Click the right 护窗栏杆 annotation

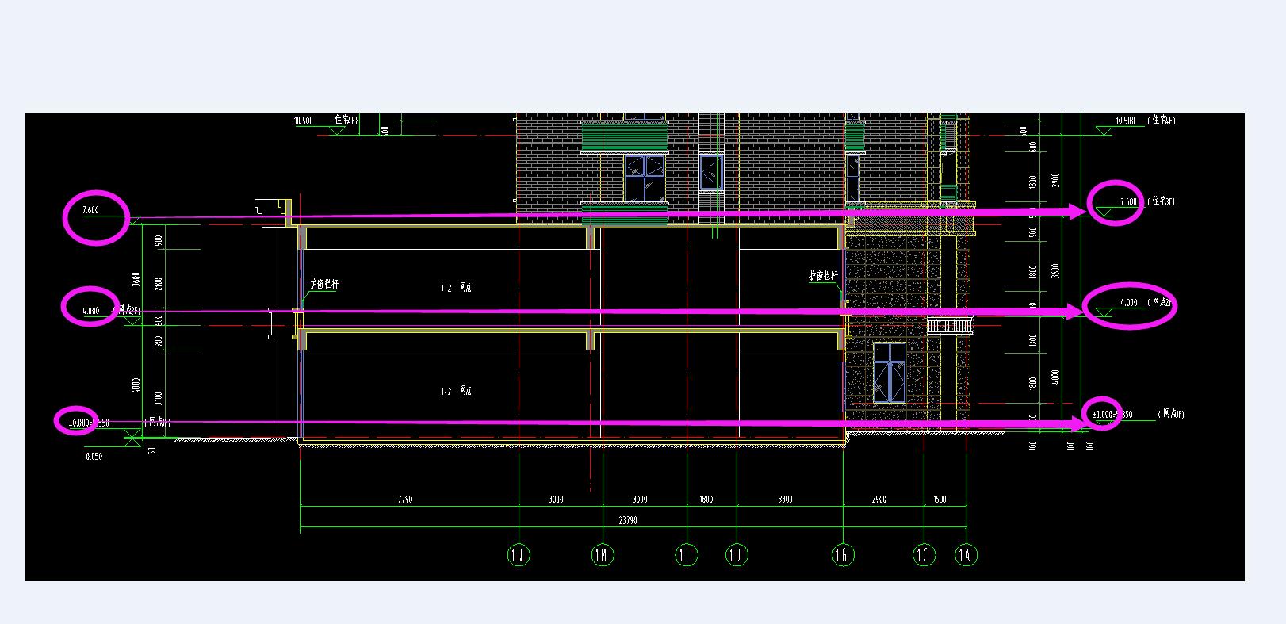point(823,276)
